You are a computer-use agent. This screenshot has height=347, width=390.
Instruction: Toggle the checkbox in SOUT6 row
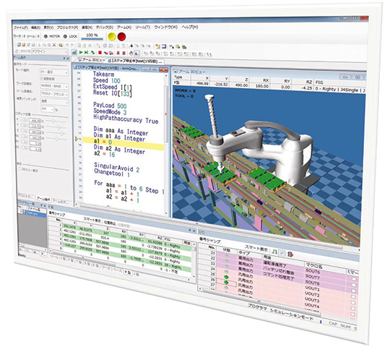click(354, 279)
